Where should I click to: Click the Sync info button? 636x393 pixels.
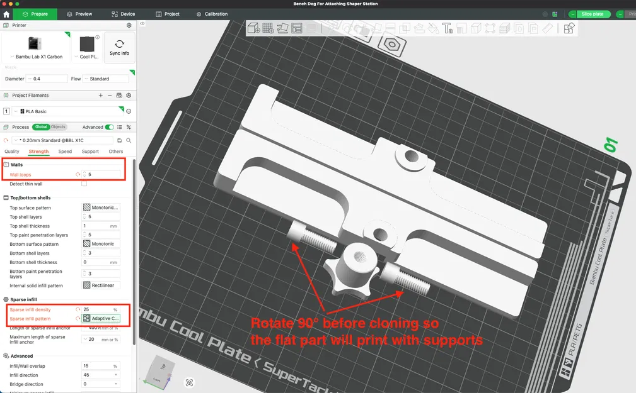click(119, 48)
